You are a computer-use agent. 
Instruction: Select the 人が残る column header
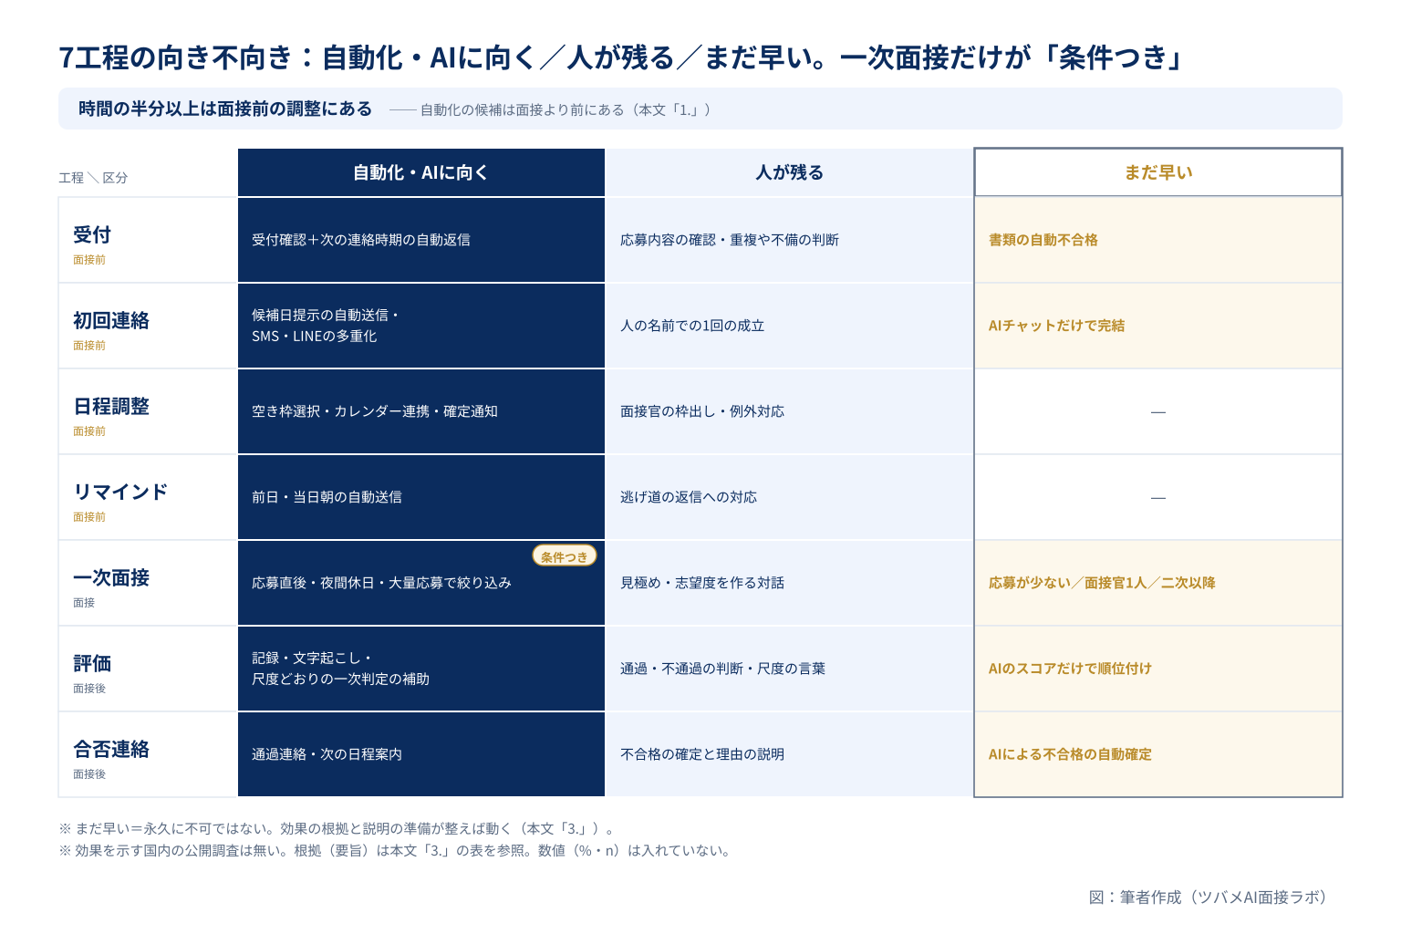pos(790,172)
